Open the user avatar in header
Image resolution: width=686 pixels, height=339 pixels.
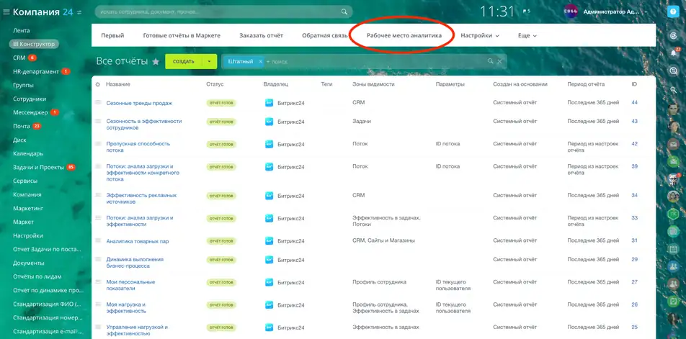(571, 12)
